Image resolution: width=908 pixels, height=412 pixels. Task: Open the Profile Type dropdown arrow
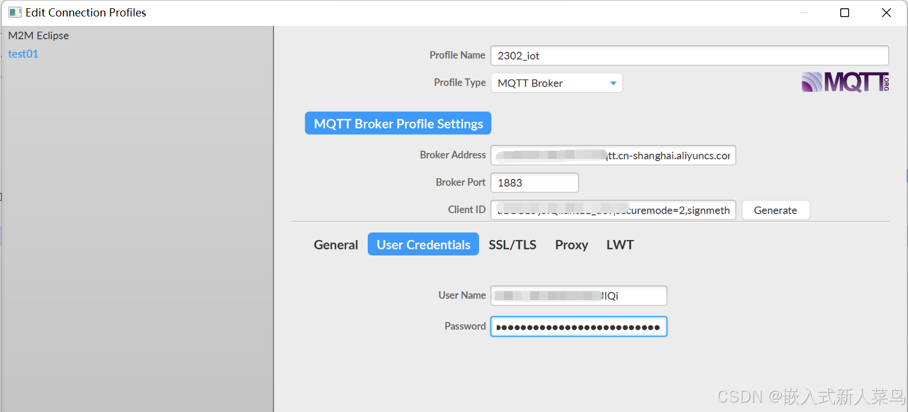point(613,82)
